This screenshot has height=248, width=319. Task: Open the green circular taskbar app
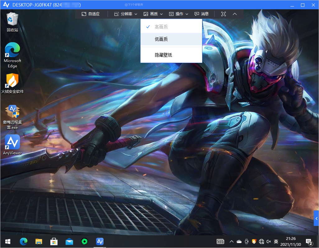(85, 241)
